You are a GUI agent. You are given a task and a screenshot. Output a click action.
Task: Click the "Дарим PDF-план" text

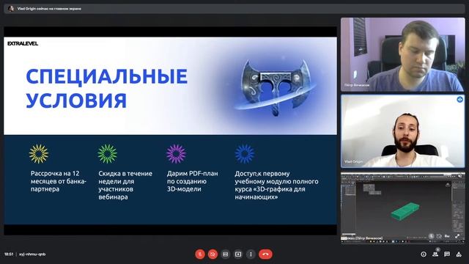tap(192, 181)
